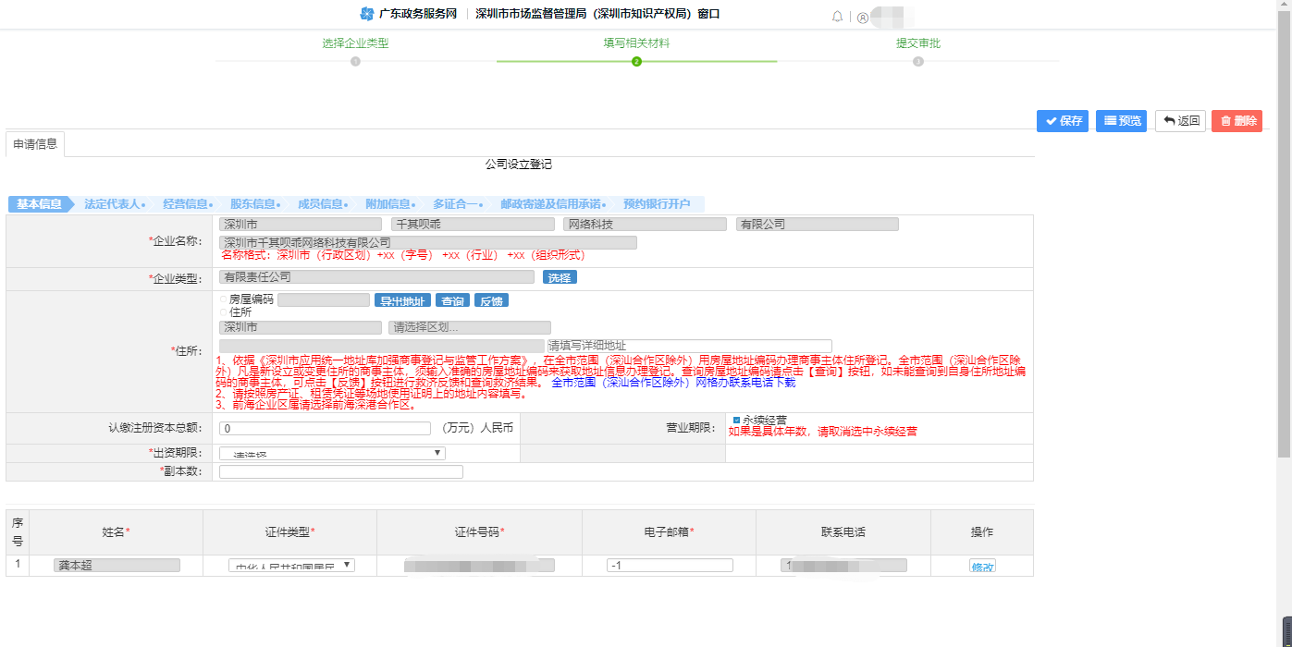The image size is (1292, 647).
Task: Click the 返回 return arrow icon
Action: coord(1179,120)
